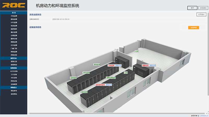This screenshot has width=209, height=117.
Task: Collapse the 报警日志 sidebar section
Action: point(14,58)
